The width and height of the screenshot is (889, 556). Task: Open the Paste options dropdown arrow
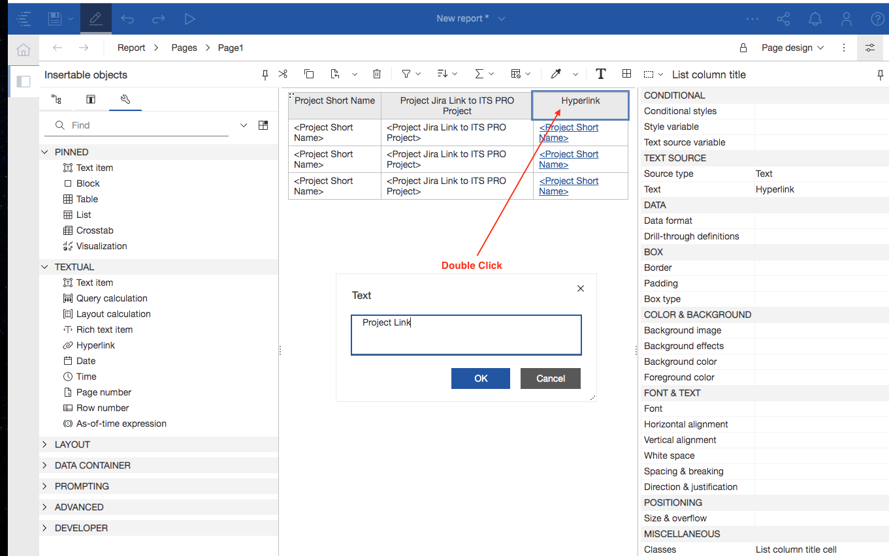(x=355, y=74)
